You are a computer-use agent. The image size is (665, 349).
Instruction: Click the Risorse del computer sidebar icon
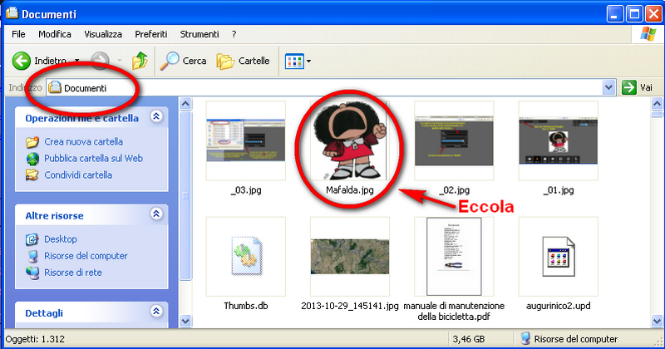[x=32, y=256]
